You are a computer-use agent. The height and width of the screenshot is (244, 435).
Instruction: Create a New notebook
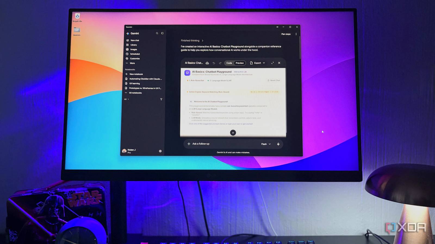coord(134,74)
